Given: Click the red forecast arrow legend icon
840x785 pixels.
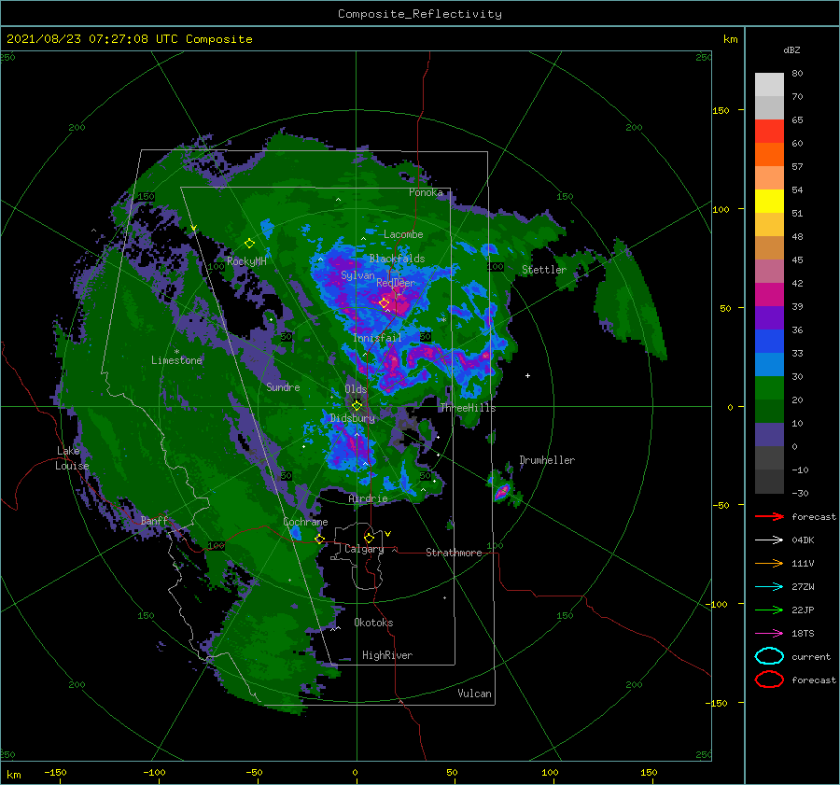Looking at the screenshot, I should click(x=769, y=516).
